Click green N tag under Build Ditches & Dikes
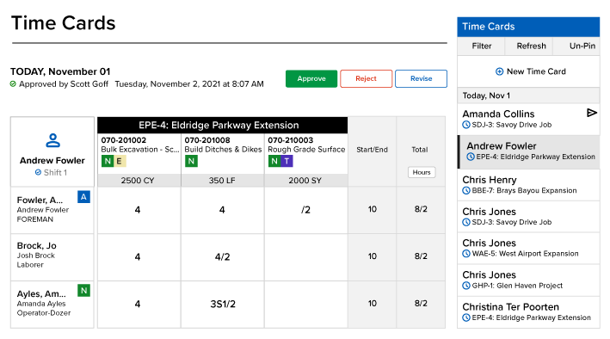This screenshot has height=339, width=610. (191, 161)
